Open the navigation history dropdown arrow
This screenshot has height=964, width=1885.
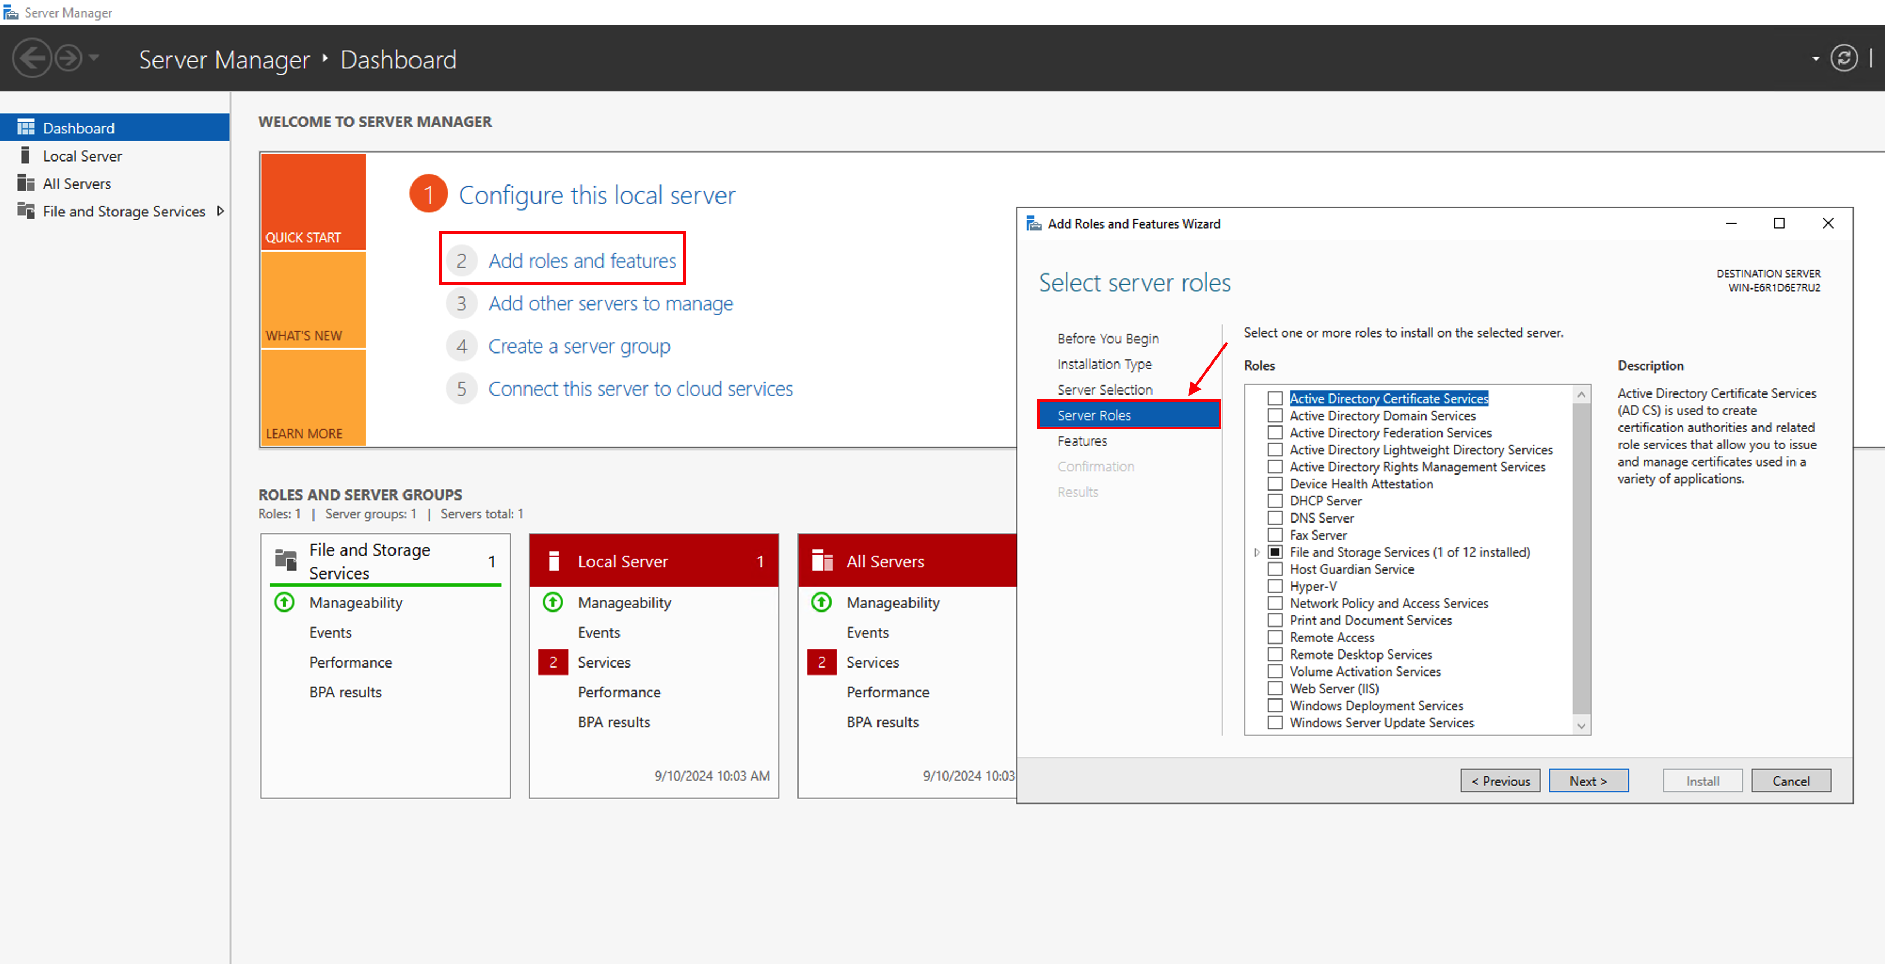(x=94, y=58)
